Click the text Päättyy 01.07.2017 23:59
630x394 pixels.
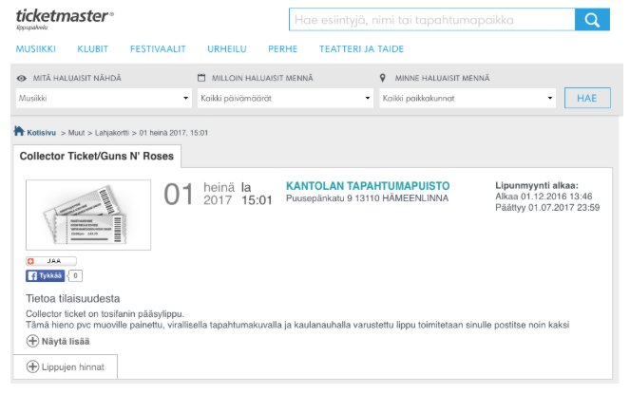(547, 208)
